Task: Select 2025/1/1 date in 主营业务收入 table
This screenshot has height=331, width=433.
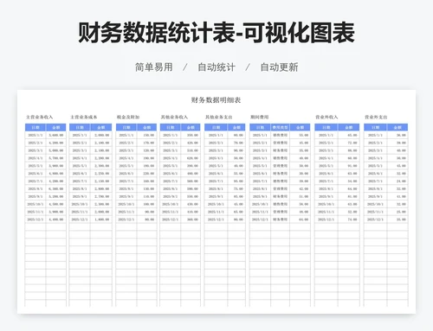Action: click(x=36, y=135)
